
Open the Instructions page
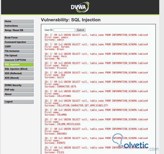click(18, 26)
